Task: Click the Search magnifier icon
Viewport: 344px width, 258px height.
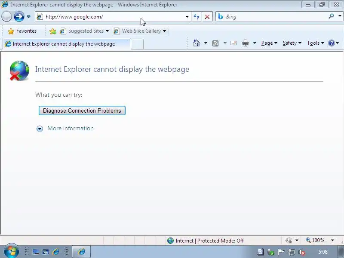Action: click(x=331, y=16)
